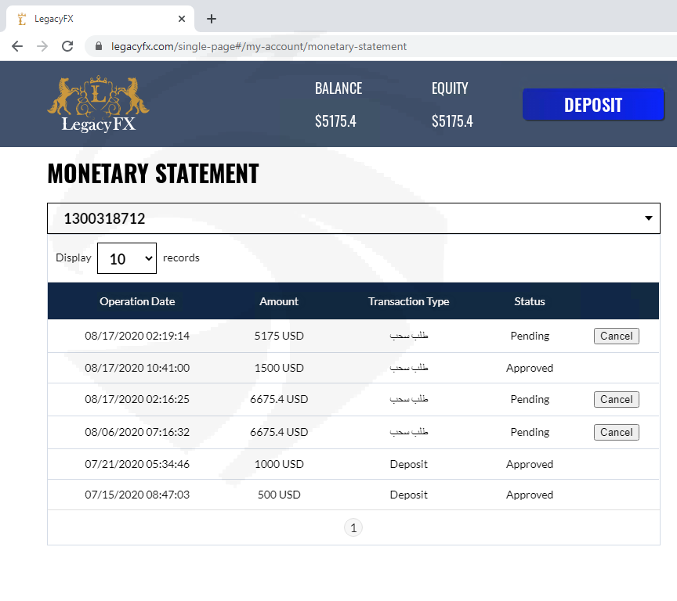
Task: Reload the page with refresh icon
Action: coord(67,46)
